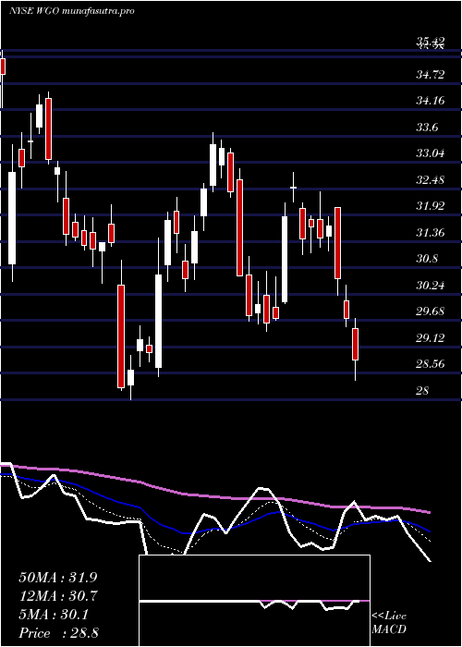Click the 33.6 price axis label
The height and width of the screenshot is (647, 462).
click(427, 128)
